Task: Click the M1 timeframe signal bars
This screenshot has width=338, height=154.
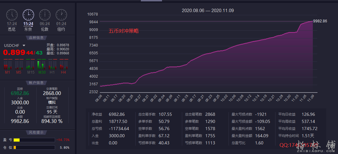Action: [8, 65]
